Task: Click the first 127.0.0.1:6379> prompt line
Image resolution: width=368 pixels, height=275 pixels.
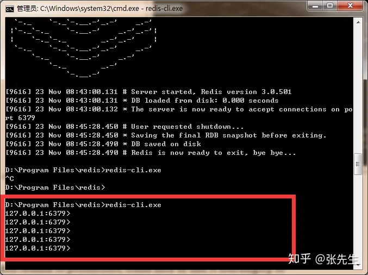Action: pyautogui.click(x=37, y=213)
